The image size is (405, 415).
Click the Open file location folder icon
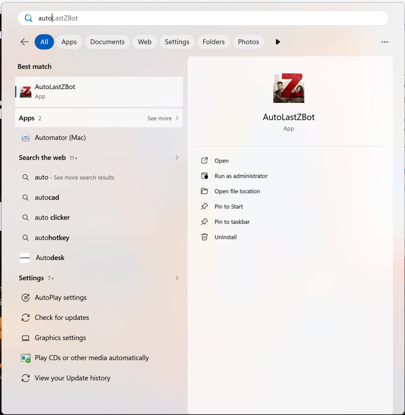(204, 191)
